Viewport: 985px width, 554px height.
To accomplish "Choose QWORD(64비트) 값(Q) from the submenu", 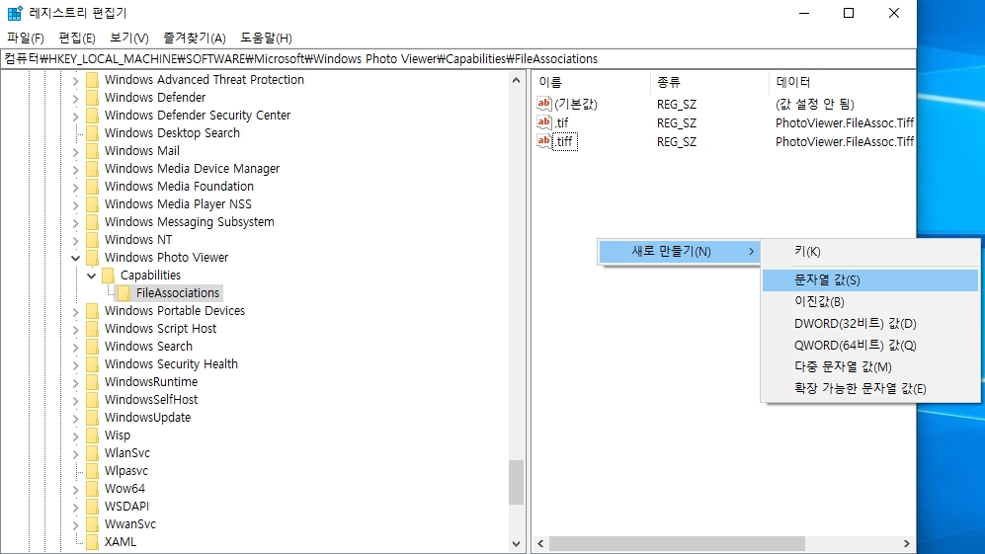I will coord(870,346).
